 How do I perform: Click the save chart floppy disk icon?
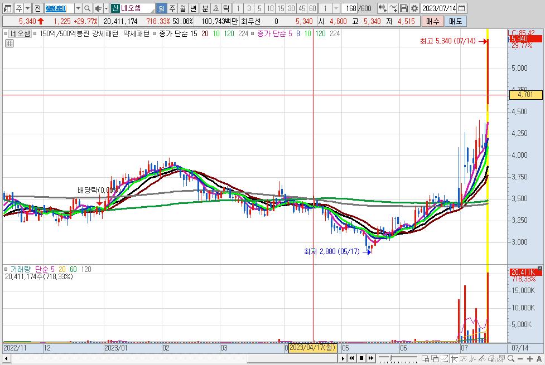pos(403,8)
